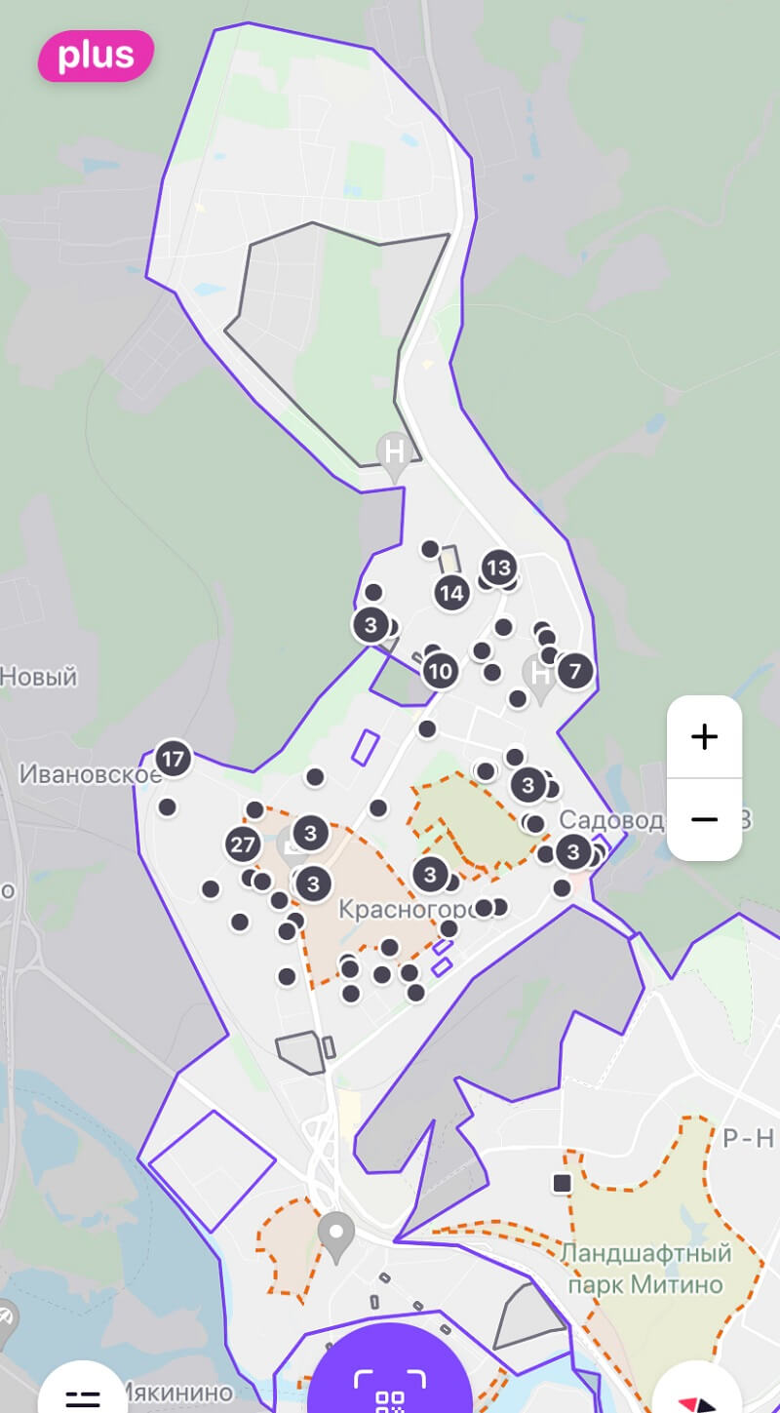Select the cluster marker showing 7
The image size is (780, 1413).
tap(574, 670)
